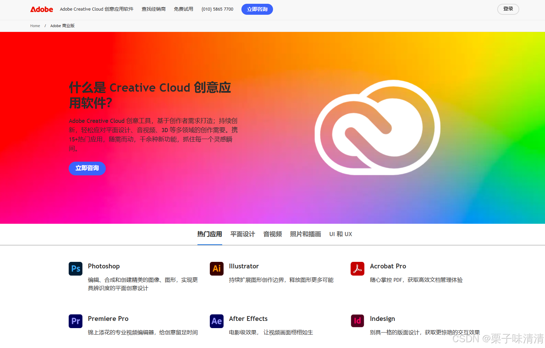Click the Acrobat description 随心掌控 PDF

tap(416, 280)
